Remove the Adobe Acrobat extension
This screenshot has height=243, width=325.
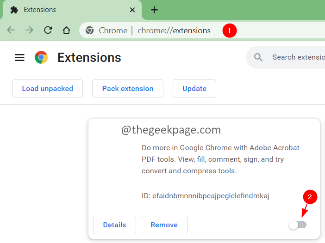[x=164, y=225]
